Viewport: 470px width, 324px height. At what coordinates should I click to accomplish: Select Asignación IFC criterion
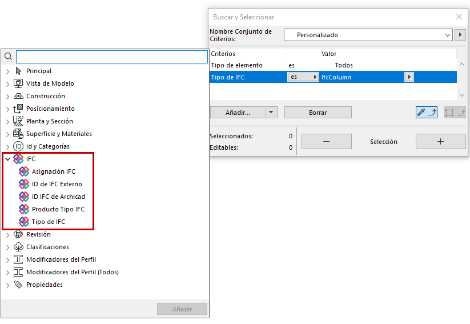pyautogui.click(x=54, y=171)
